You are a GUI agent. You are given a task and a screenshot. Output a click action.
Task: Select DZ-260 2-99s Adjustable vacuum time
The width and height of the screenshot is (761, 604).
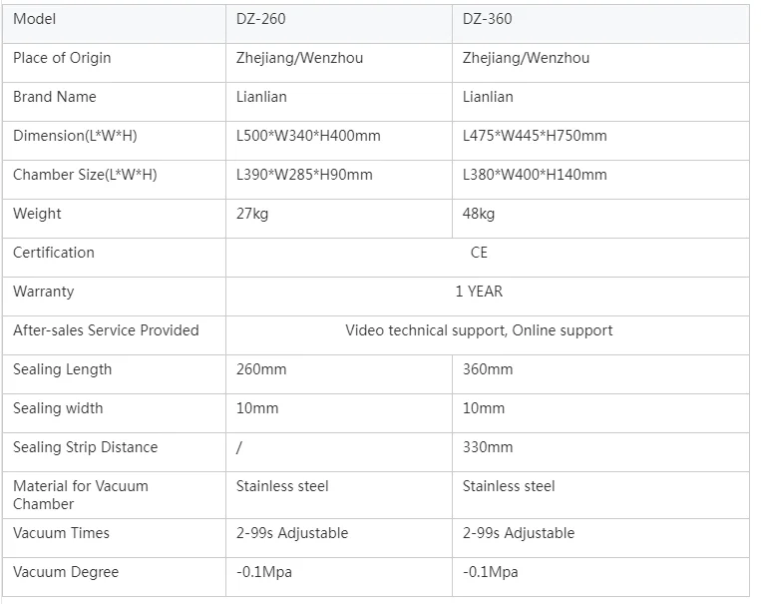292,533
